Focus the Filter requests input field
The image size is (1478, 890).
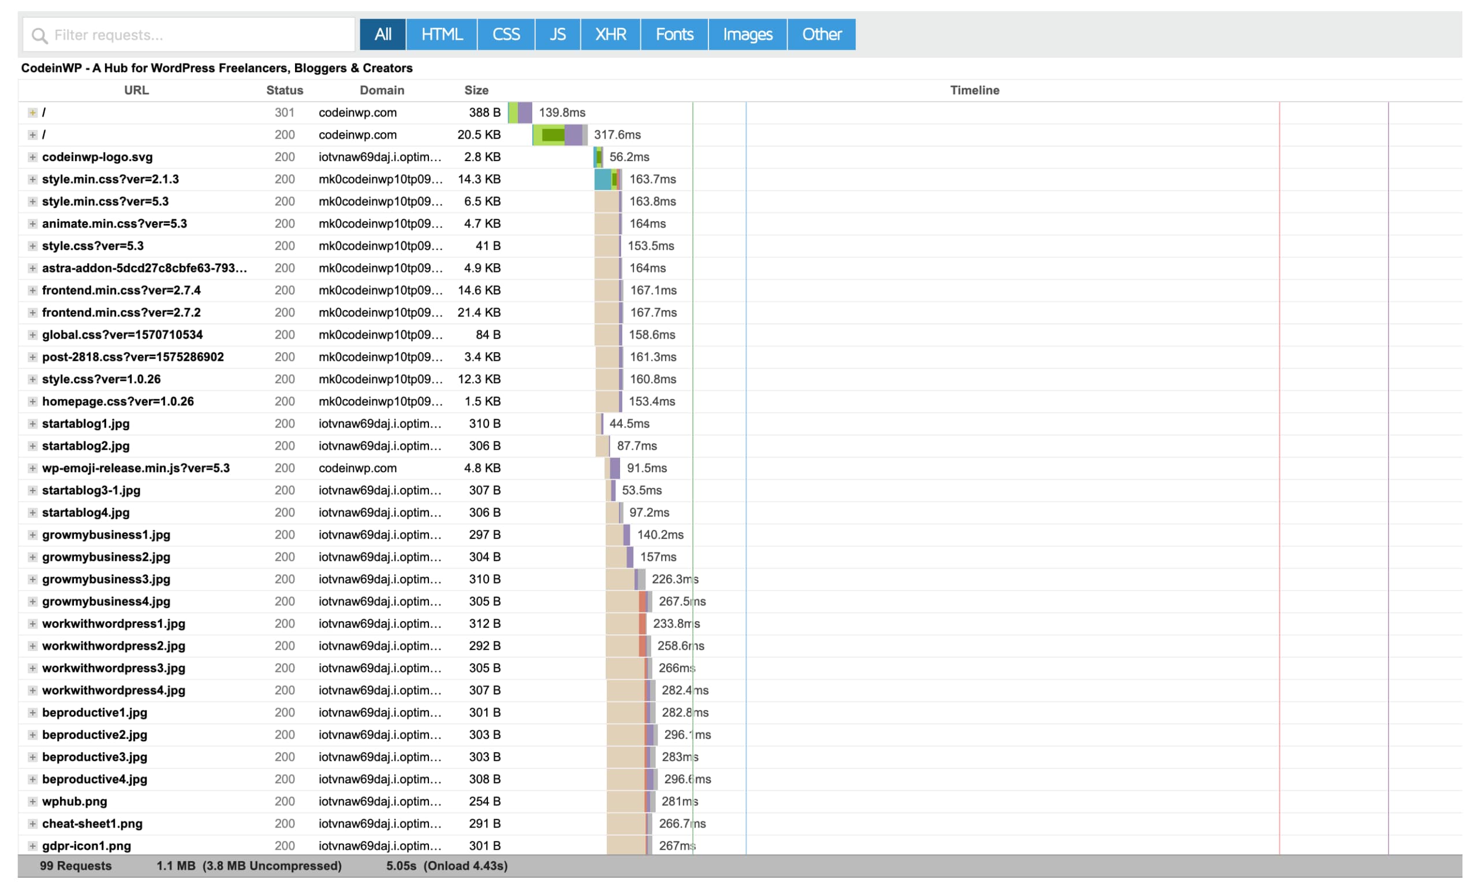coord(198,35)
